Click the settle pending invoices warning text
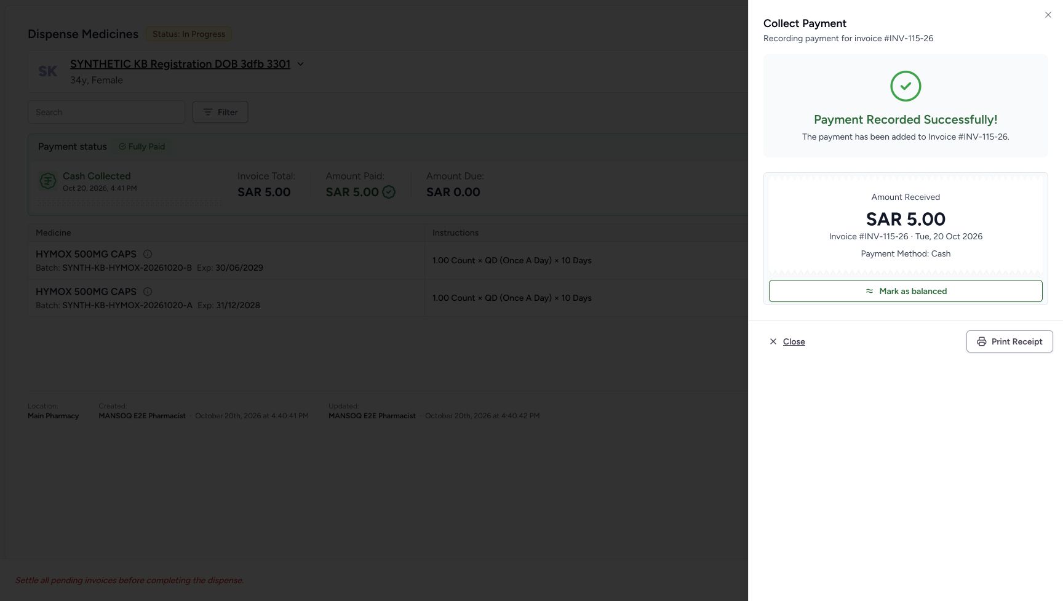The height and width of the screenshot is (601, 1063). [129, 580]
